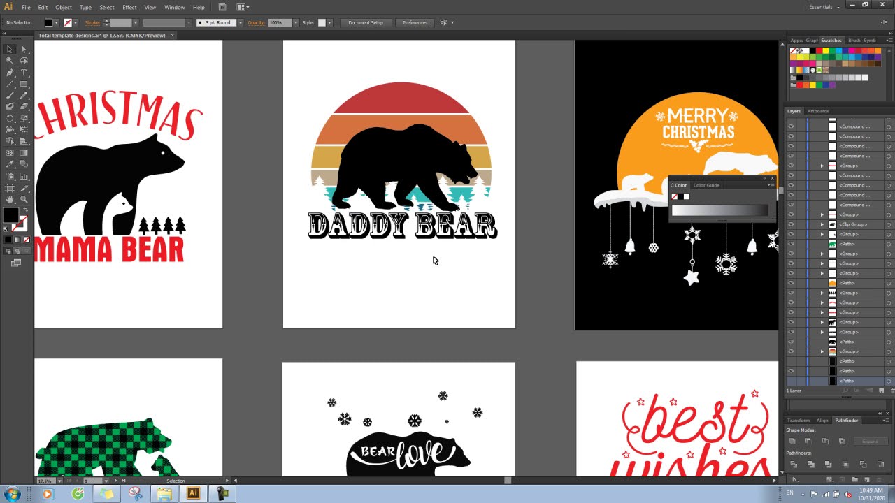Expand the Clip Group layer
895x503 pixels.
tap(822, 224)
